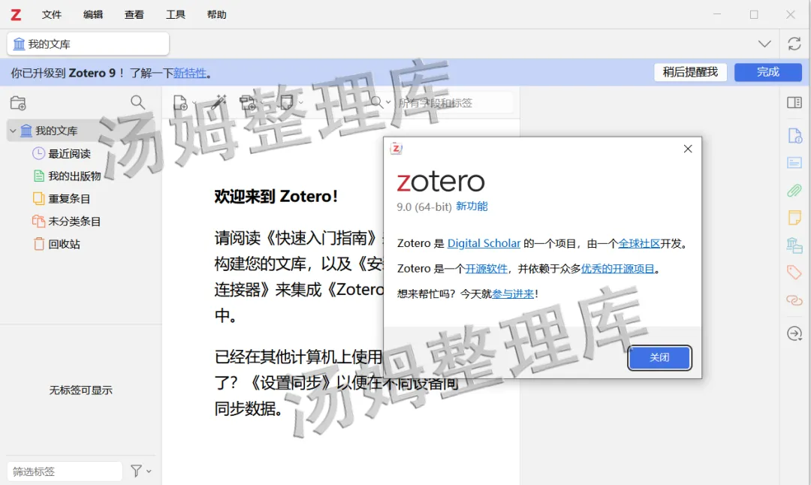Click the 完成 button in the banner

point(768,72)
